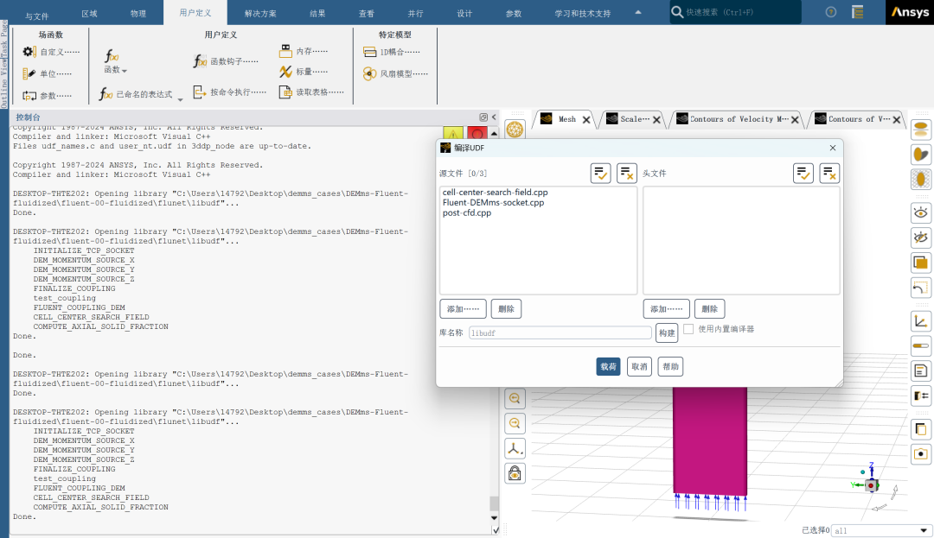Enable 使用内置编译器 checkbox

coord(688,329)
